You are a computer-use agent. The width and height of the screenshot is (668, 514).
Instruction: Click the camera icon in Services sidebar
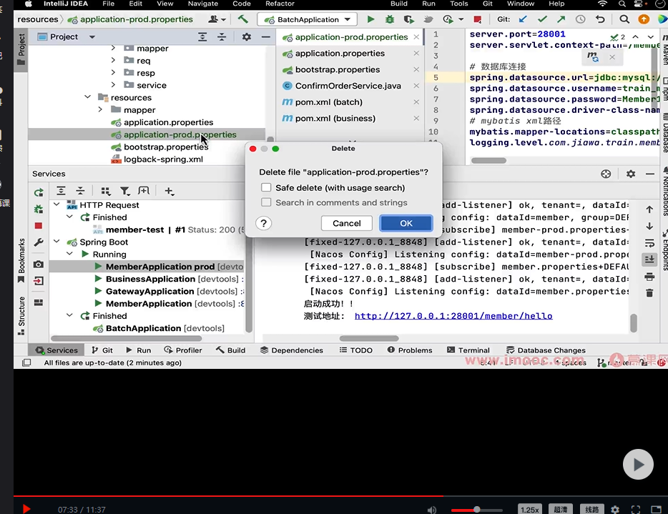click(x=39, y=265)
